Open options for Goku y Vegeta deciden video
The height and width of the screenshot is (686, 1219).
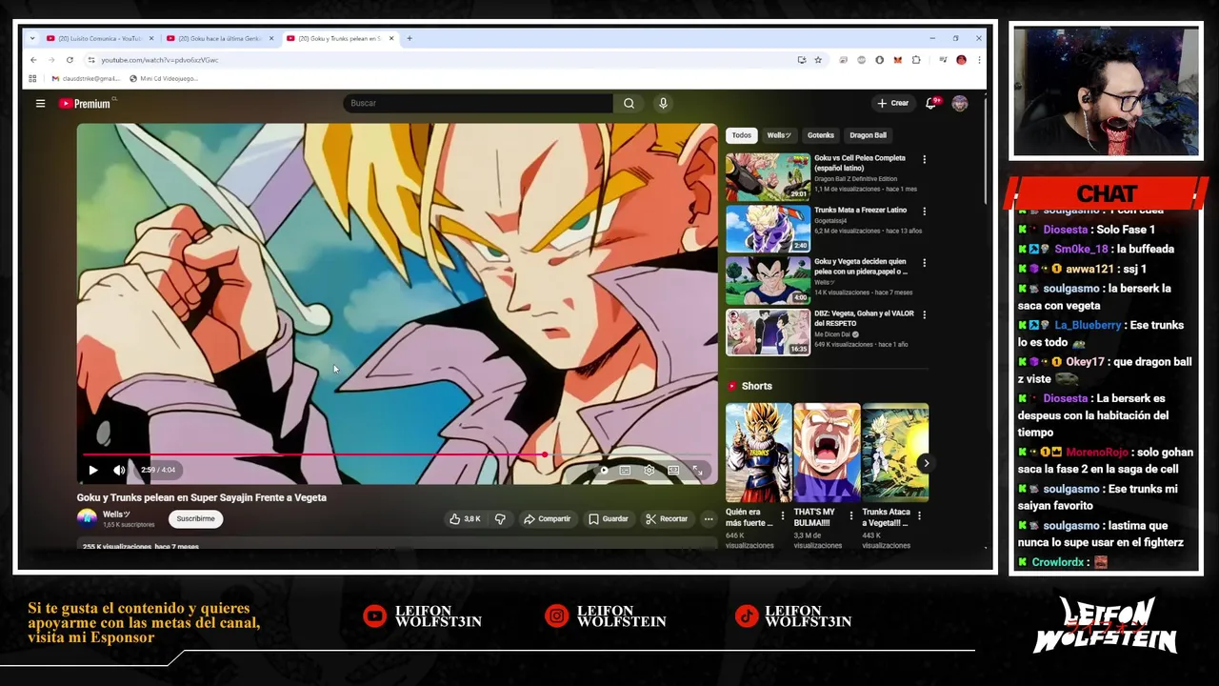(924, 263)
